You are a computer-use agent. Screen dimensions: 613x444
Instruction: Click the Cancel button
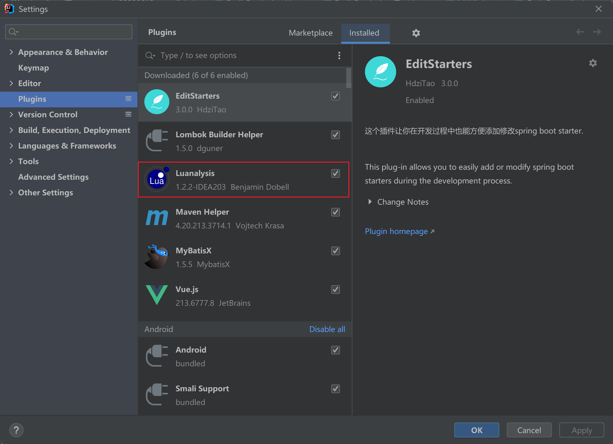(x=529, y=430)
